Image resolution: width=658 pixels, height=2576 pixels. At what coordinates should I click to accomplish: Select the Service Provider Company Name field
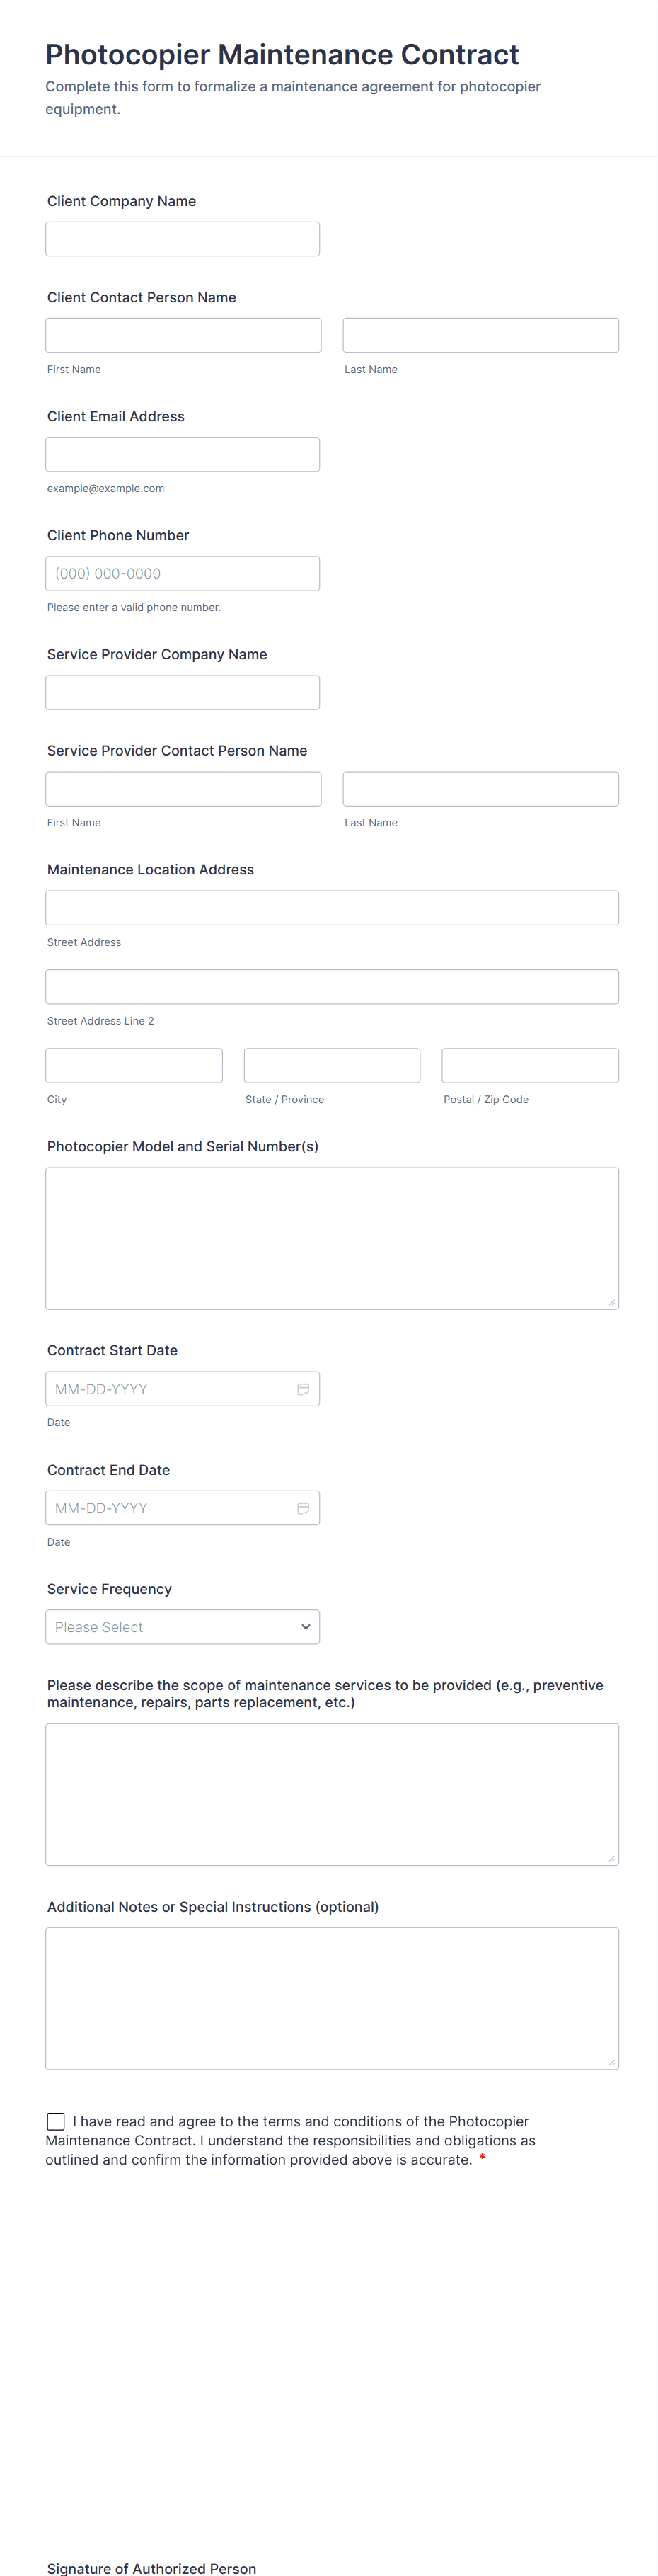[x=183, y=692]
